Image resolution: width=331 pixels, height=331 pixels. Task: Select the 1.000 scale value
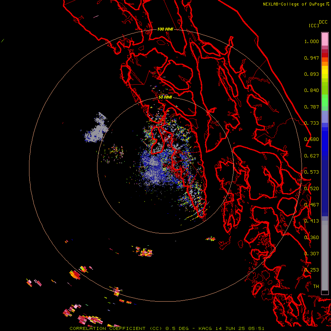click(x=312, y=41)
